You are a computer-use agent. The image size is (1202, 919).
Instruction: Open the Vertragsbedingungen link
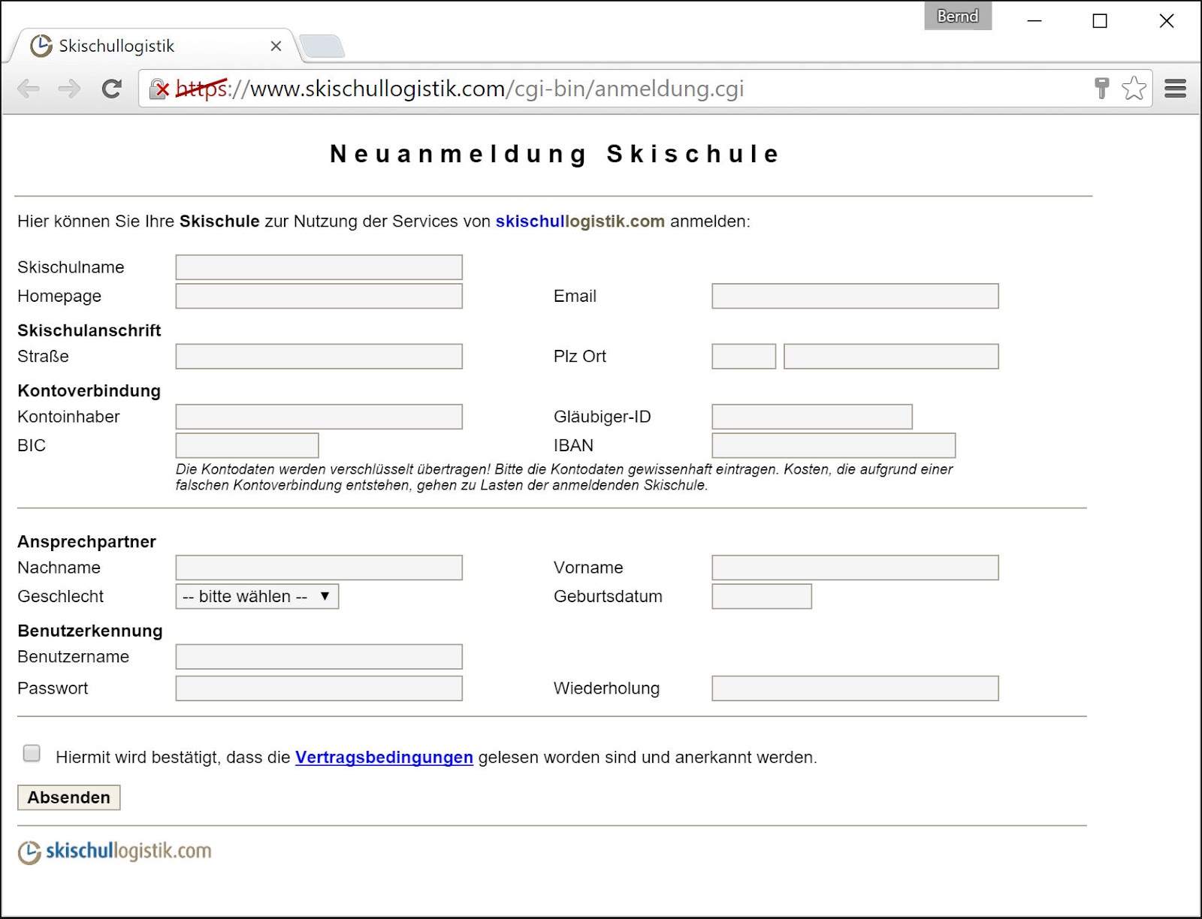tap(384, 758)
